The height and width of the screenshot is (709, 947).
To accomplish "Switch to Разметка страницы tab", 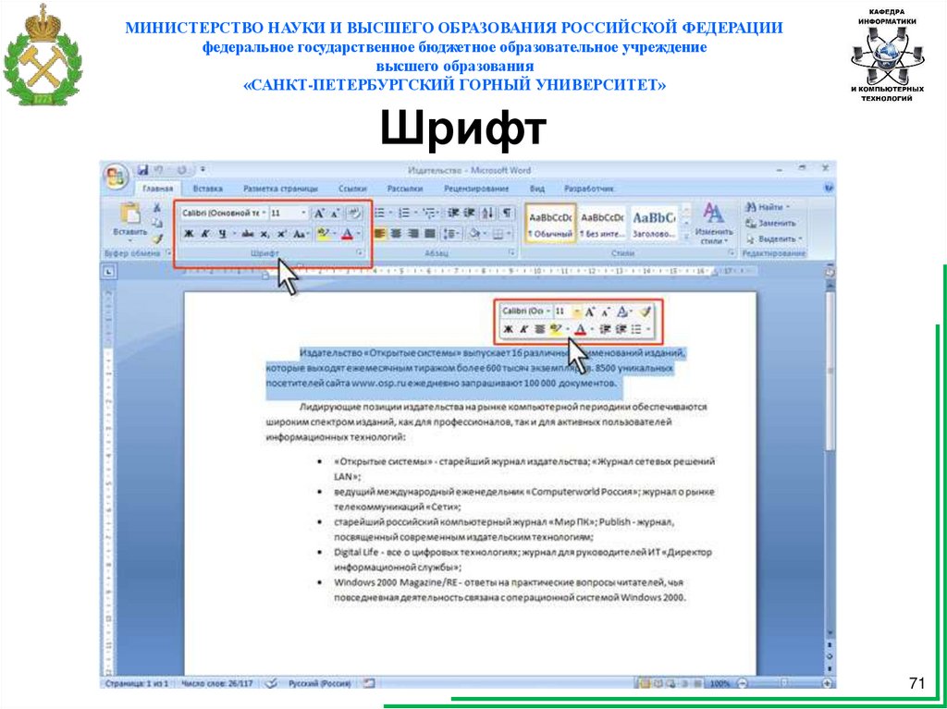I will tap(280, 189).
